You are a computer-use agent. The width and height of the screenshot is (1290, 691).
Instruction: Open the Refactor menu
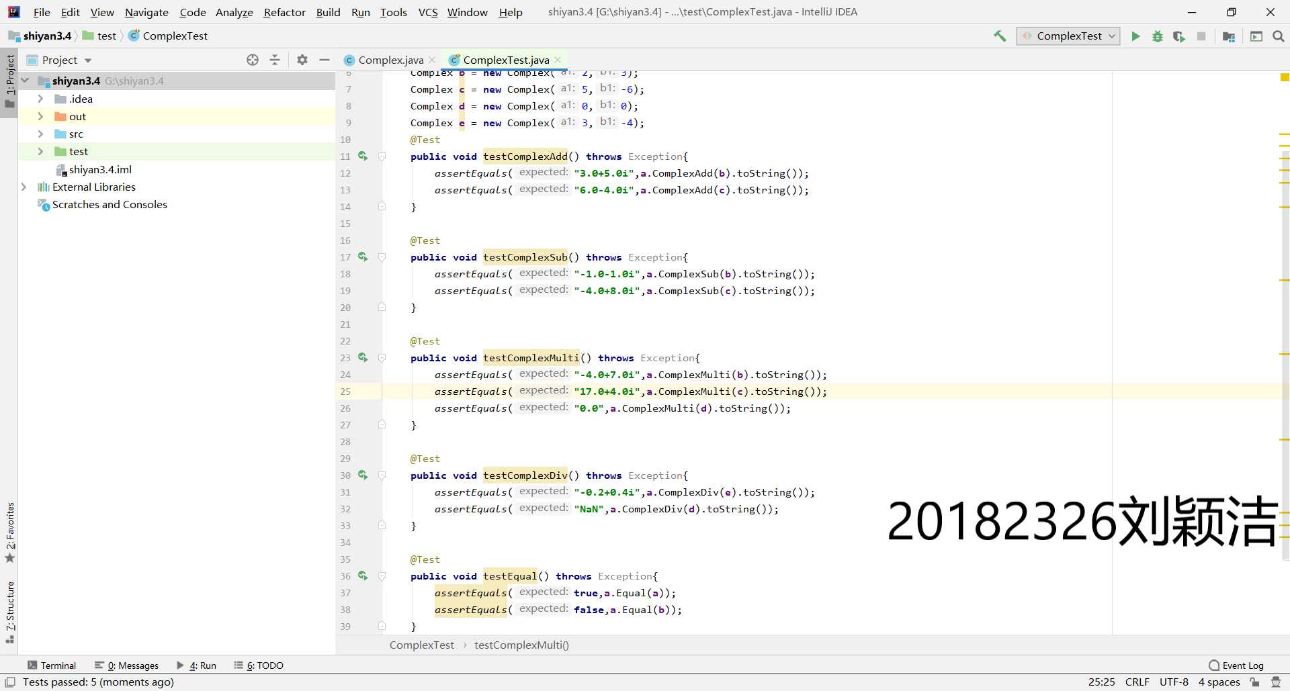[284, 12]
